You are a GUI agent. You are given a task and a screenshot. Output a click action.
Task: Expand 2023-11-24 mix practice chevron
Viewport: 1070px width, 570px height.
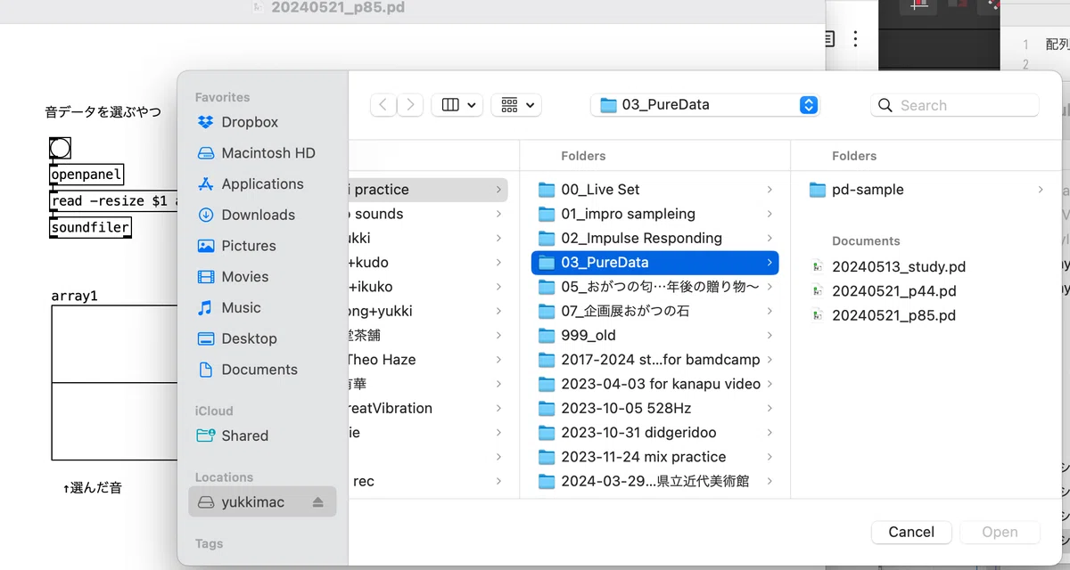click(x=770, y=457)
